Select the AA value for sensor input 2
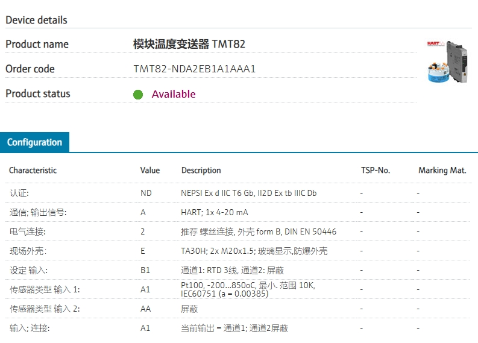The image size is (478, 343). [x=145, y=309]
